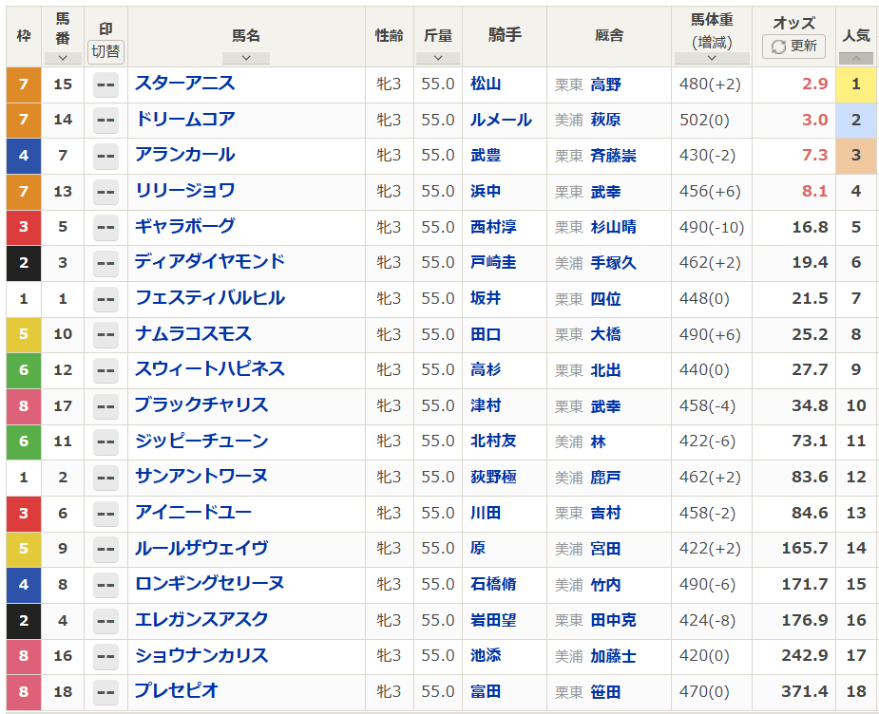Click the odds value 371.4
Image resolution: width=879 pixels, height=714 pixels.
(x=805, y=691)
